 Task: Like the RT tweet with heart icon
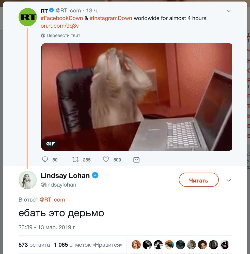(106, 159)
